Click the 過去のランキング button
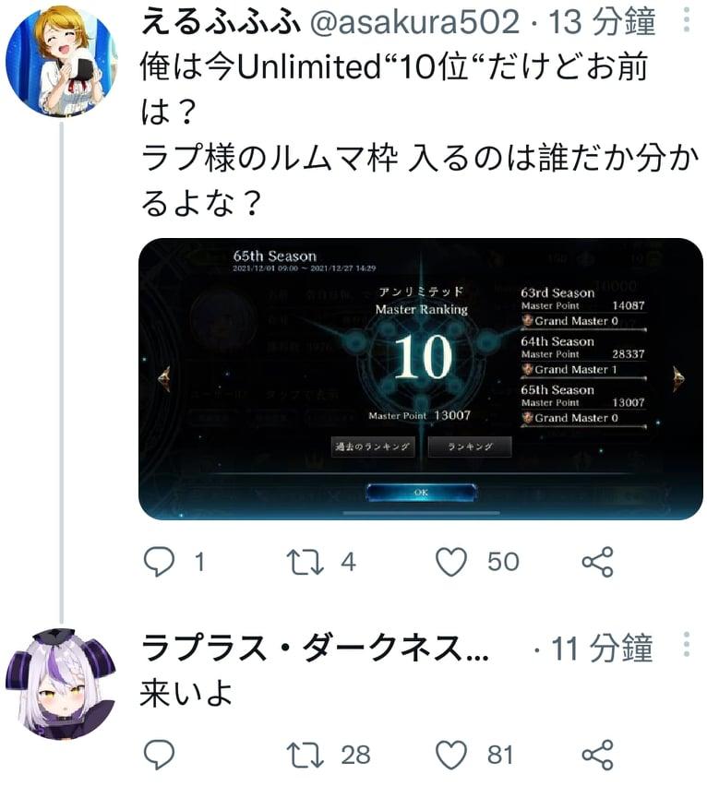Screen dimensions: 707x786 (373, 447)
